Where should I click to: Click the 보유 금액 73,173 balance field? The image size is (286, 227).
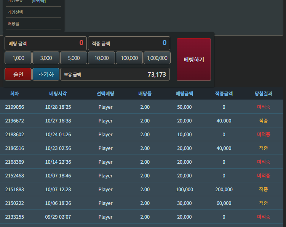click(115, 74)
